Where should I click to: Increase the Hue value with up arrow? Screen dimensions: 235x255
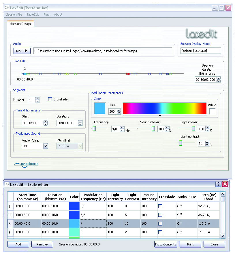(x=119, y=110)
